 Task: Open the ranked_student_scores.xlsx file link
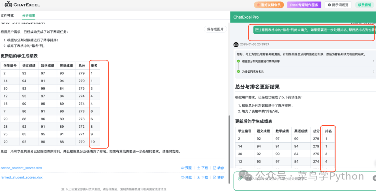pyautogui.click(x=22, y=177)
